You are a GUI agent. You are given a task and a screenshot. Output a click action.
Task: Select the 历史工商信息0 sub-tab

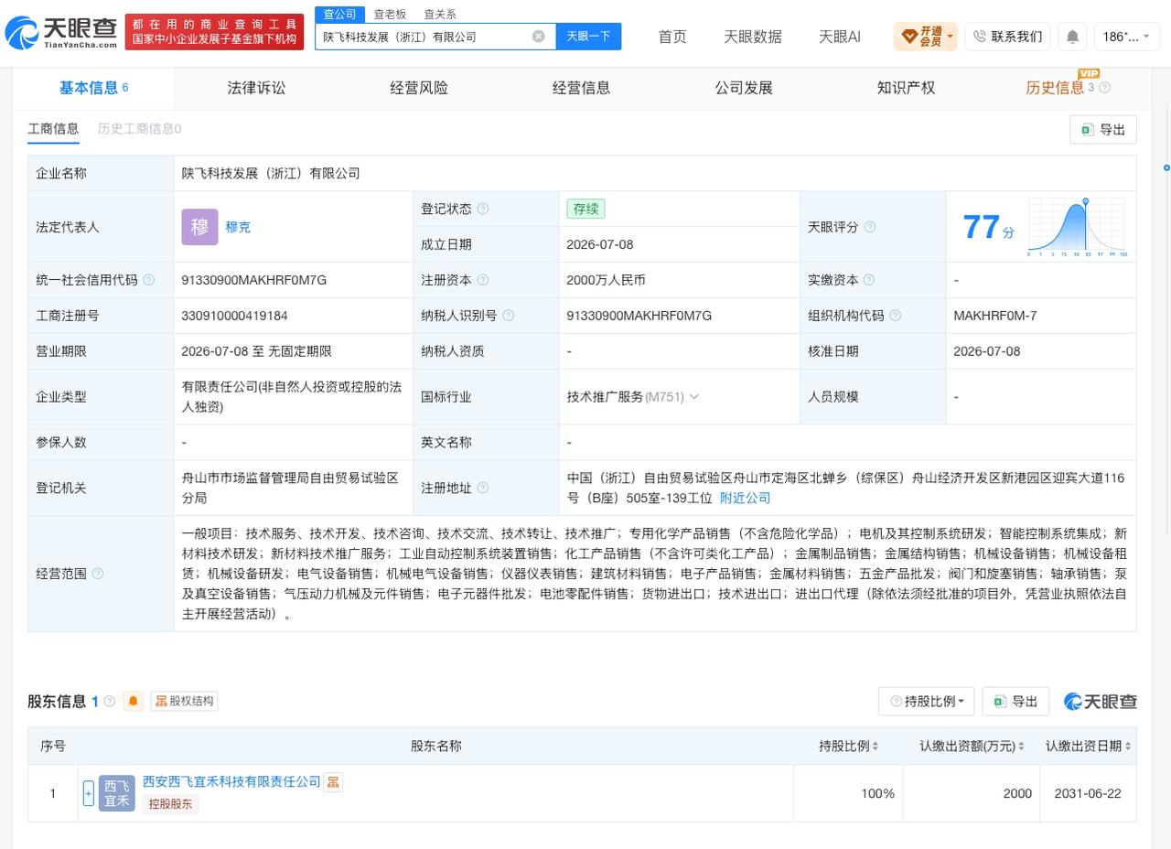[x=139, y=129]
